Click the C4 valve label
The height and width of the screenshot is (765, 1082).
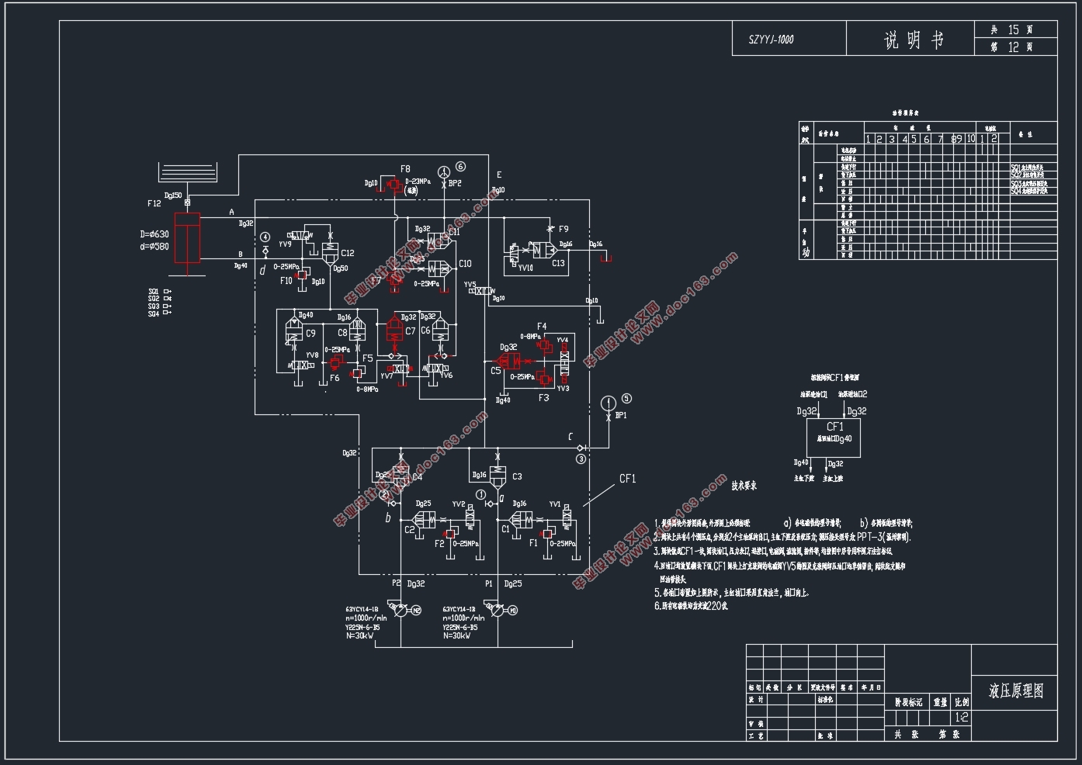(x=417, y=477)
